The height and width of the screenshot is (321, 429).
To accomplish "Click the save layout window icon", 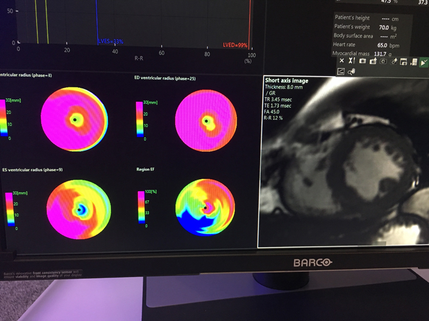I will (x=403, y=61).
